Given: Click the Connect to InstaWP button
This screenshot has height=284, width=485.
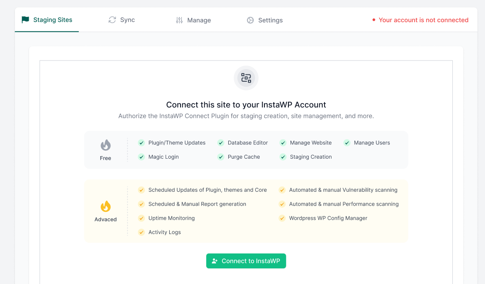Looking at the screenshot, I should (246, 261).
